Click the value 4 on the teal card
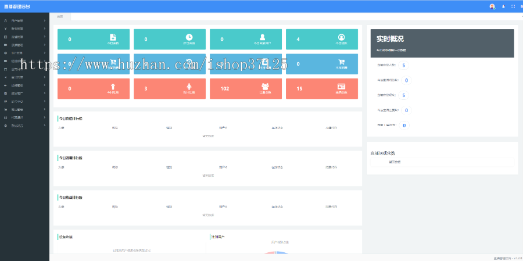523x261 pixels. tap(298, 40)
